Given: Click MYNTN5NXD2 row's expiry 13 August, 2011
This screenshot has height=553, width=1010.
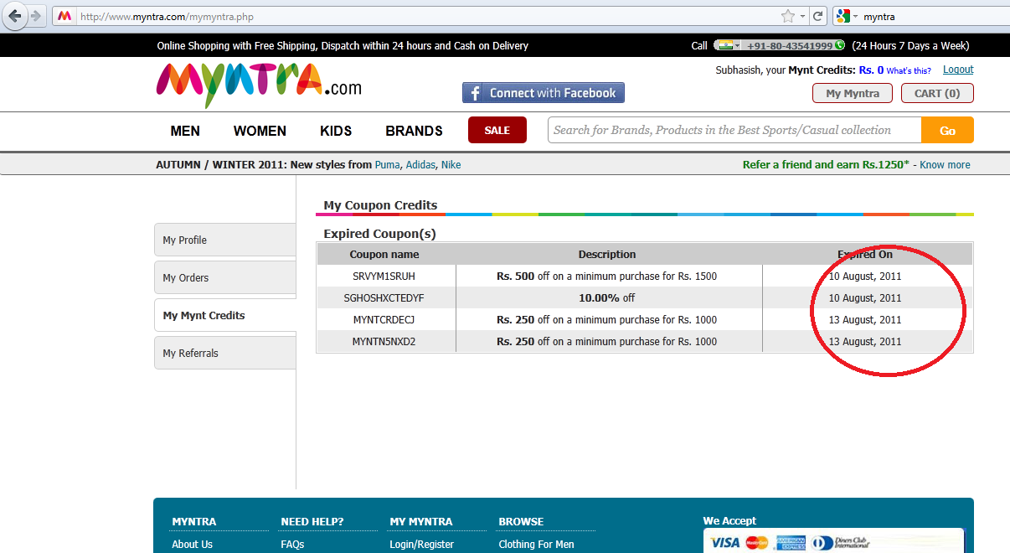Looking at the screenshot, I should click(x=865, y=341).
